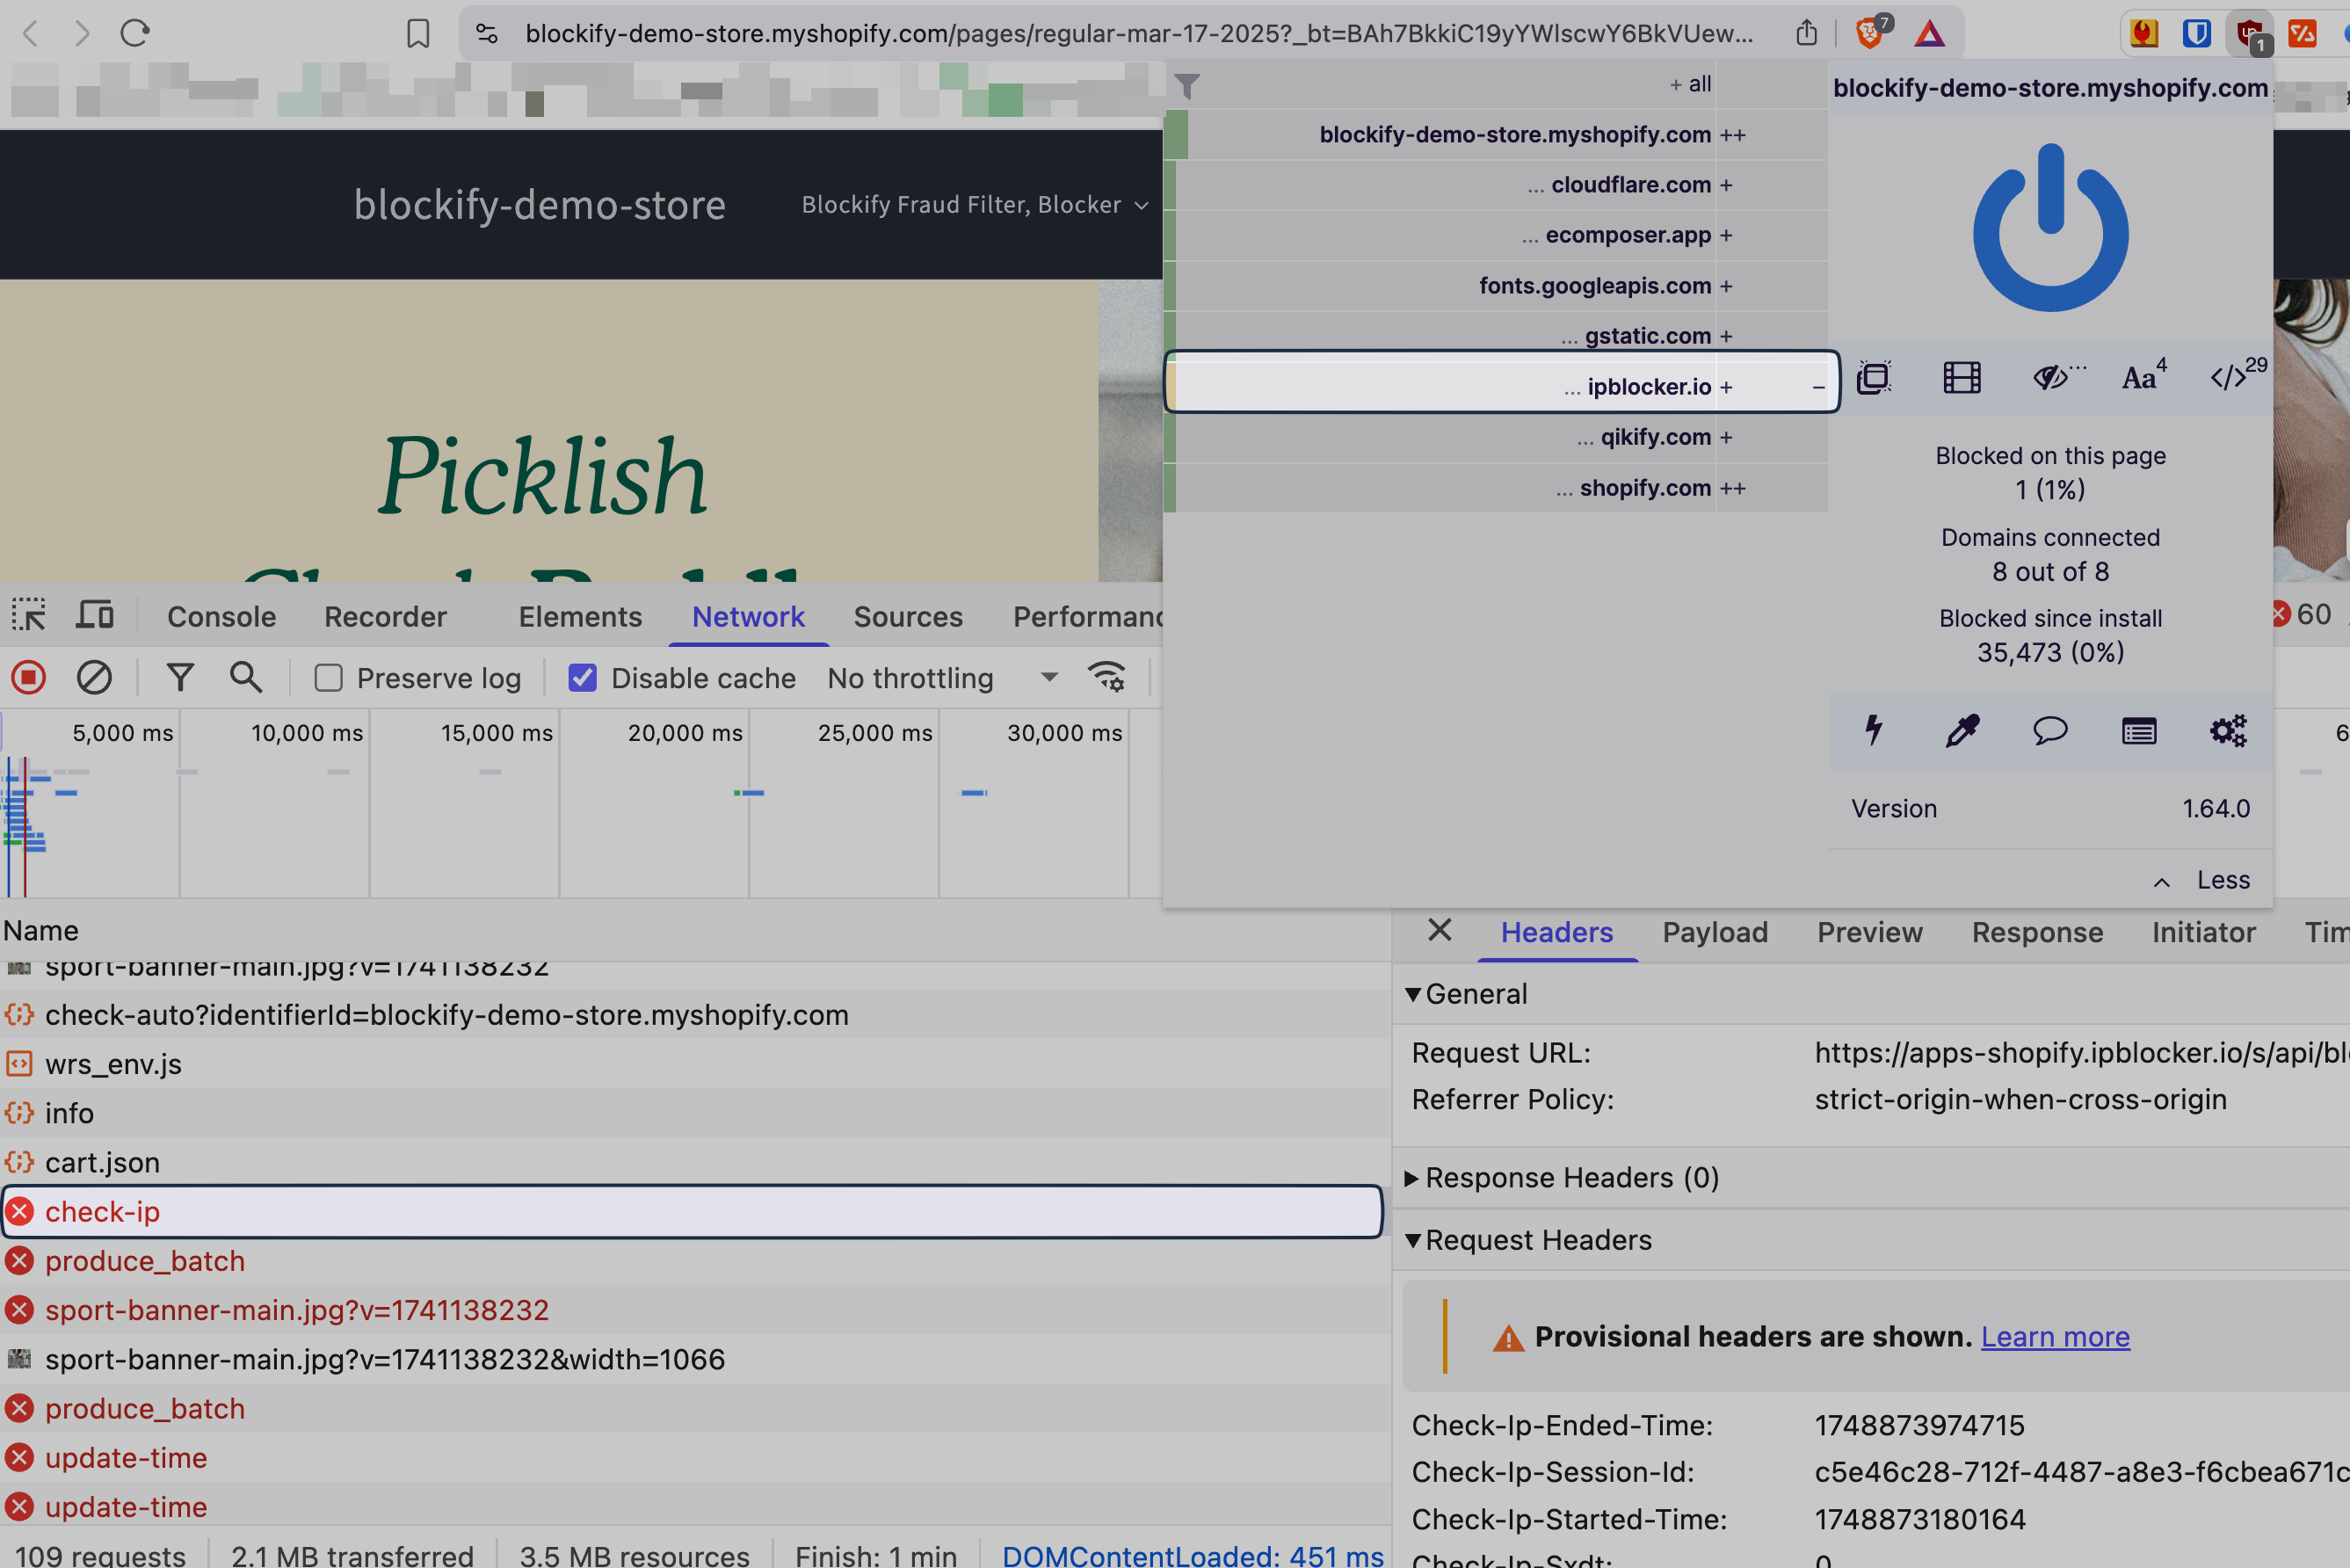Viewport: 2350px width, 1568px height.
Task: Click the uBlock Origin big power button
Action: click(x=2050, y=228)
